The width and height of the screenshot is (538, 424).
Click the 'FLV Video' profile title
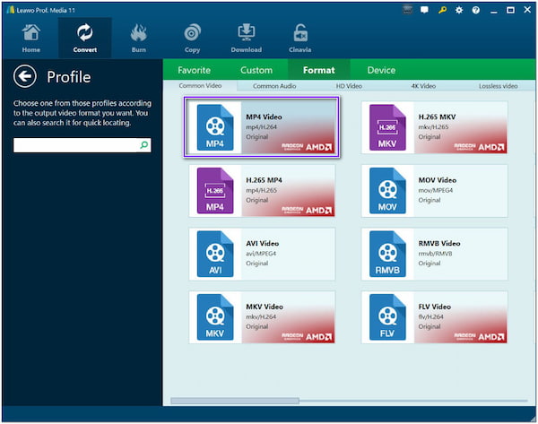coord(434,307)
